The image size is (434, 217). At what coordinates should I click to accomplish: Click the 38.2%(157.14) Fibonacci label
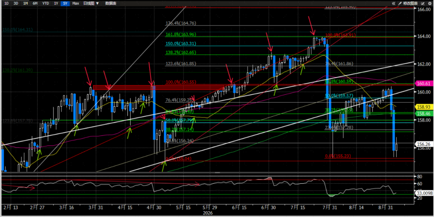[179, 130]
